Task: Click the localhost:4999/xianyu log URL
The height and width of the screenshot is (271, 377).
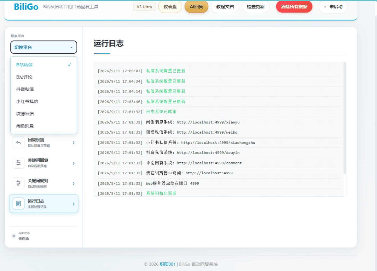Action: coord(208,122)
